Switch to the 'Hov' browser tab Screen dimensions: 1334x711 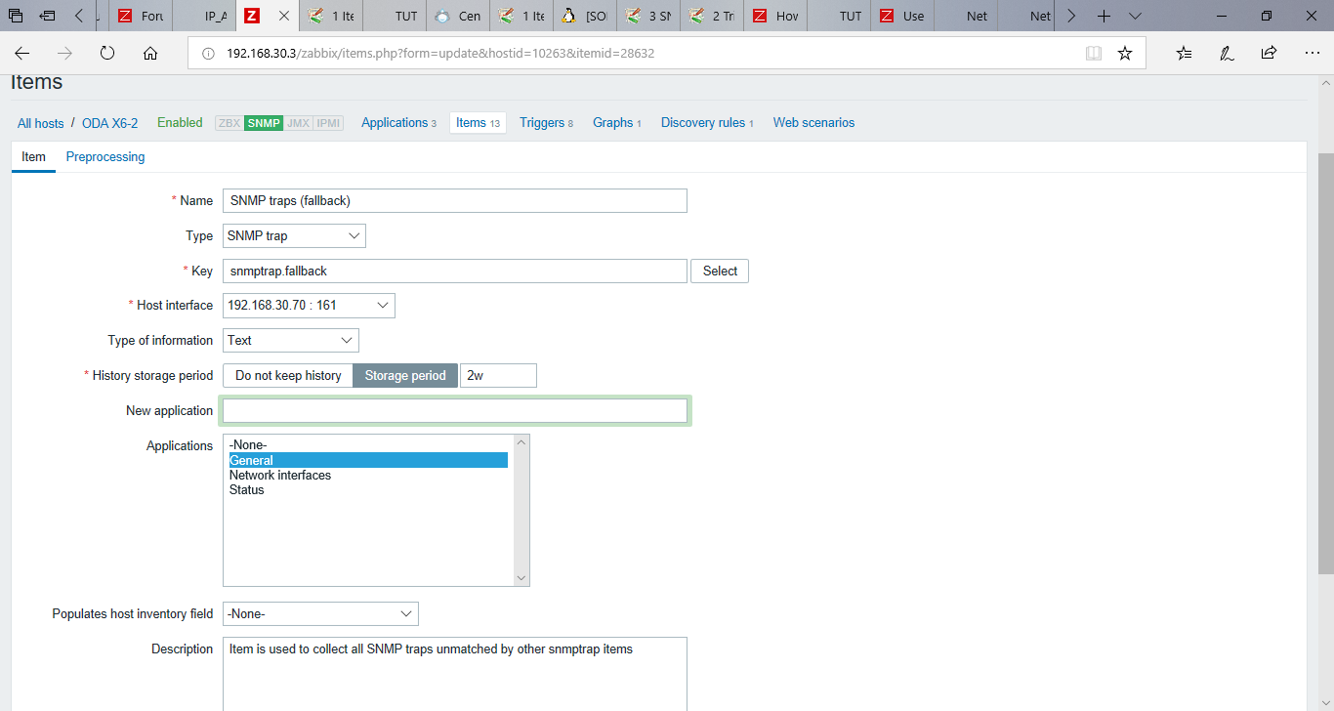point(776,17)
